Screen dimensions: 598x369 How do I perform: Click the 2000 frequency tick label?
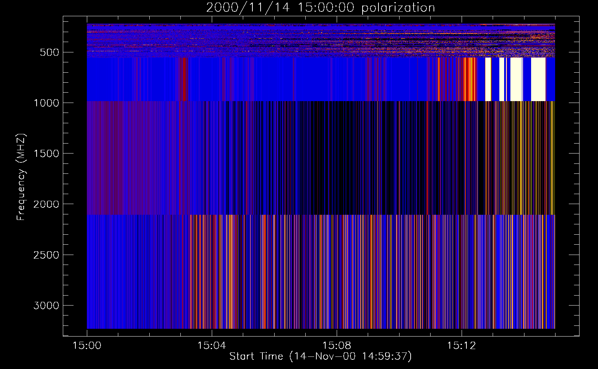46,204
